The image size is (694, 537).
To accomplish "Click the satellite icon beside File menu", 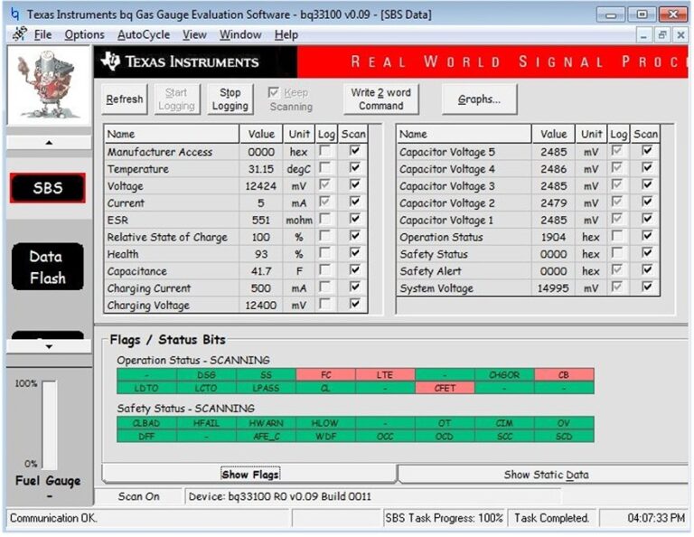I will pos(19,34).
